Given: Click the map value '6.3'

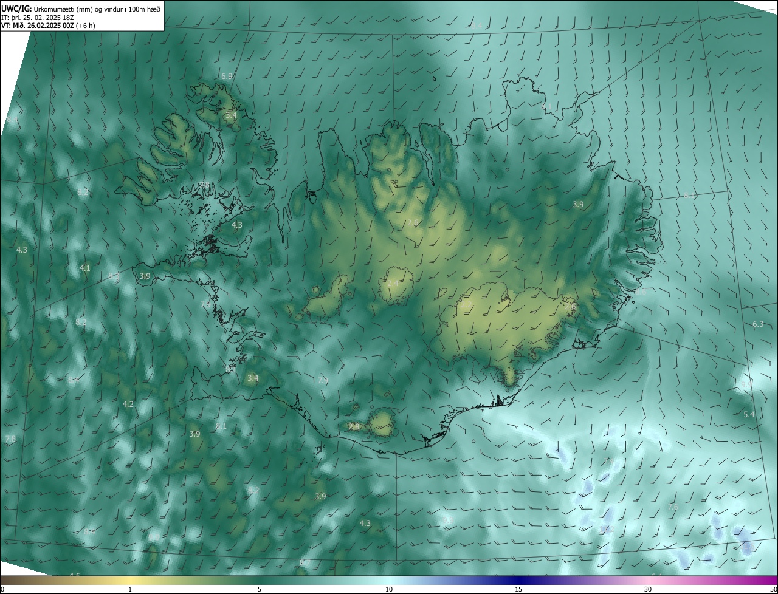Looking at the screenshot, I should [758, 324].
